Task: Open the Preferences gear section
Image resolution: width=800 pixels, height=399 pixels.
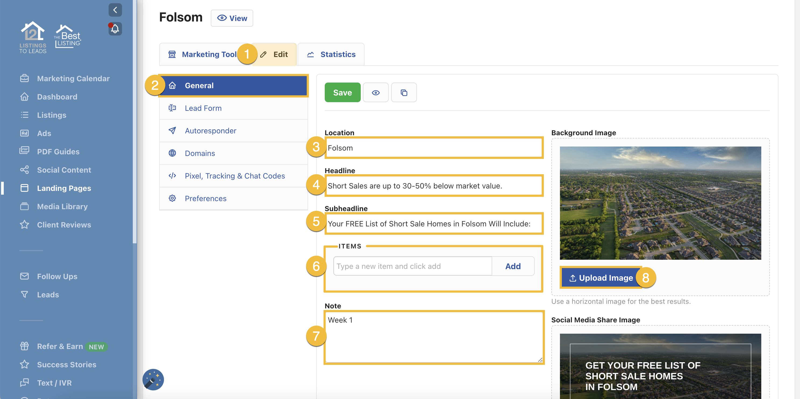Action: pos(205,198)
